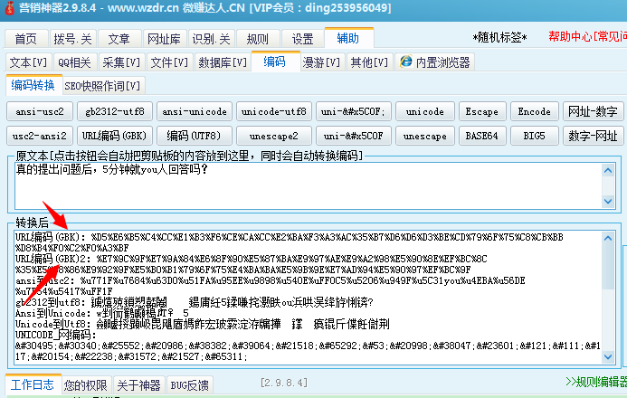Viewport: 627px width, 398px height.
Task: Click the Ansi到Unicode result line
Action: tap(102, 313)
